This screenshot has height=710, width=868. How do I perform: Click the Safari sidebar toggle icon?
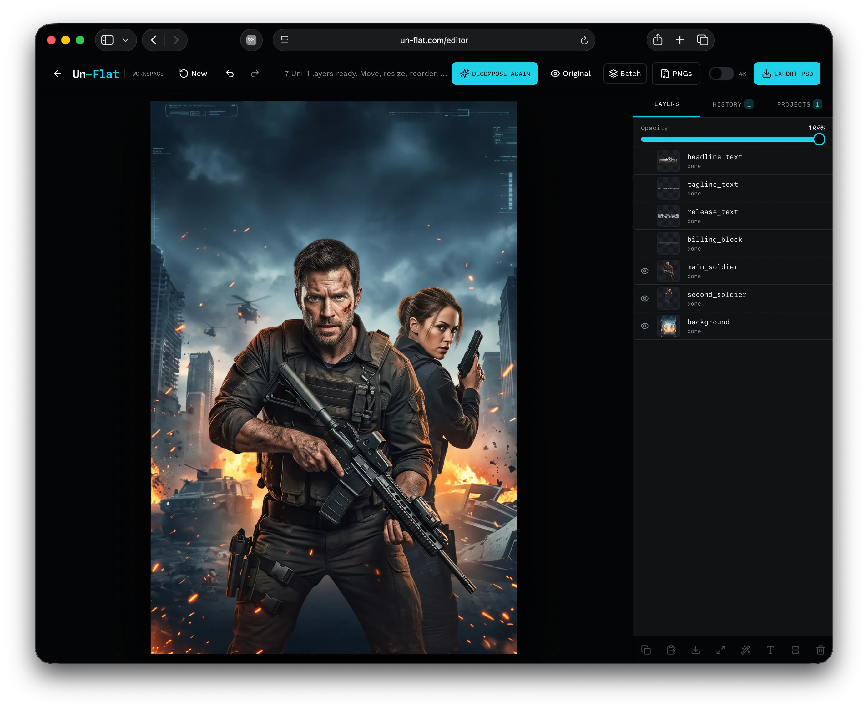tap(107, 40)
